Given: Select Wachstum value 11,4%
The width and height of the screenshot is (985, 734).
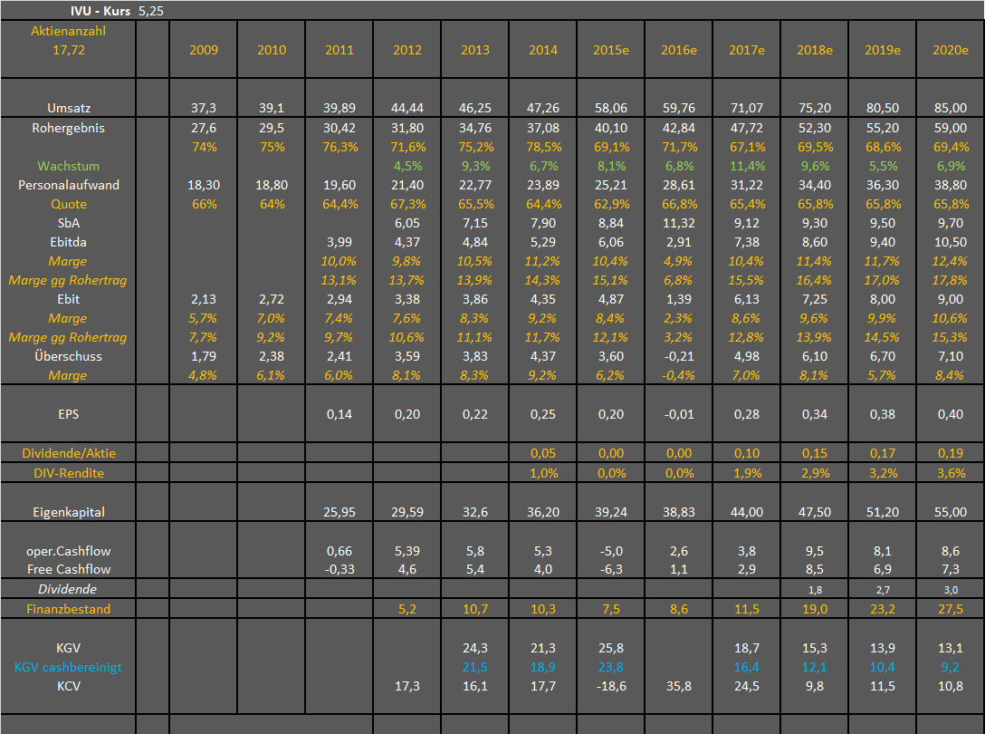Looking at the screenshot, I should pos(746,166).
